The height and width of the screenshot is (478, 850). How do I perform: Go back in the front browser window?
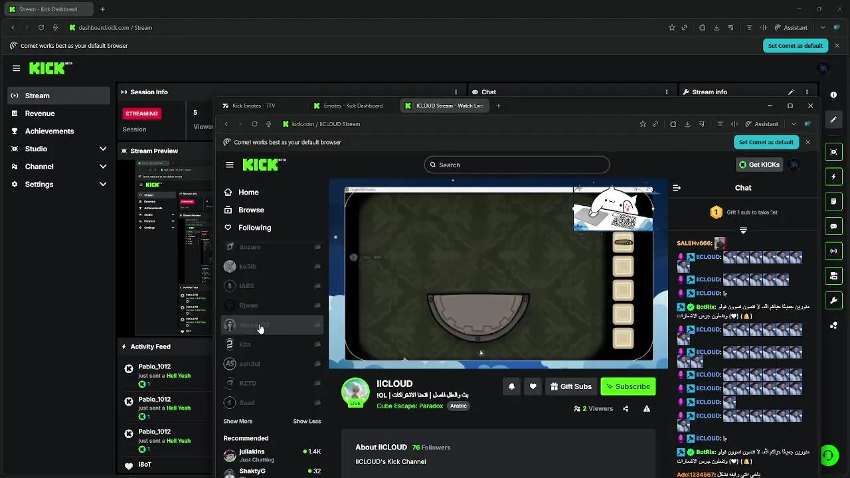click(226, 124)
